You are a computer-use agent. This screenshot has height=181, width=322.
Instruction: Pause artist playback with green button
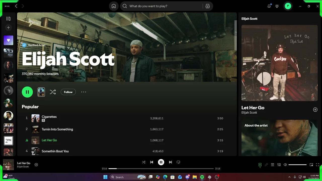click(27, 92)
